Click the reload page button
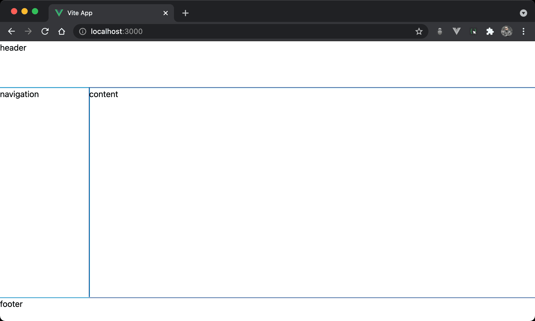Screen dimensions: 535x321 click(45, 31)
